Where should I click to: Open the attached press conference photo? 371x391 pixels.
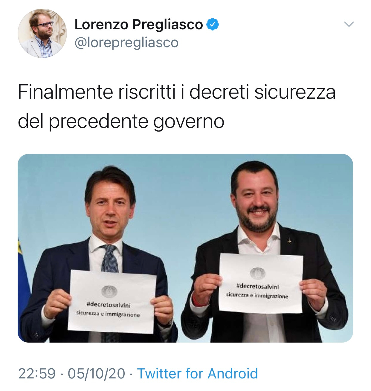pos(185,248)
